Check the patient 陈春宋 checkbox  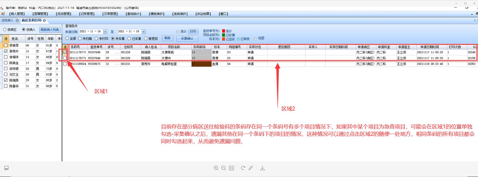(x=6, y=86)
